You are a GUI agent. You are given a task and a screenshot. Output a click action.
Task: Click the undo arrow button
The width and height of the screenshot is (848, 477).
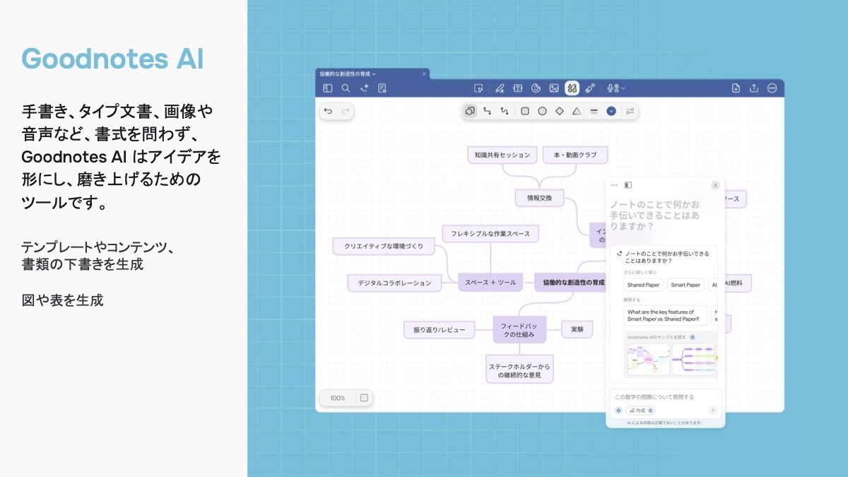[x=328, y=111]
